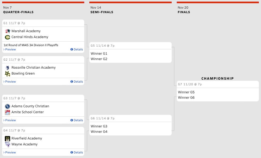The image size is (261, 158).
Task: Click the Amite School Center logo
Action: pyautogui.click(x=7, y=112)
